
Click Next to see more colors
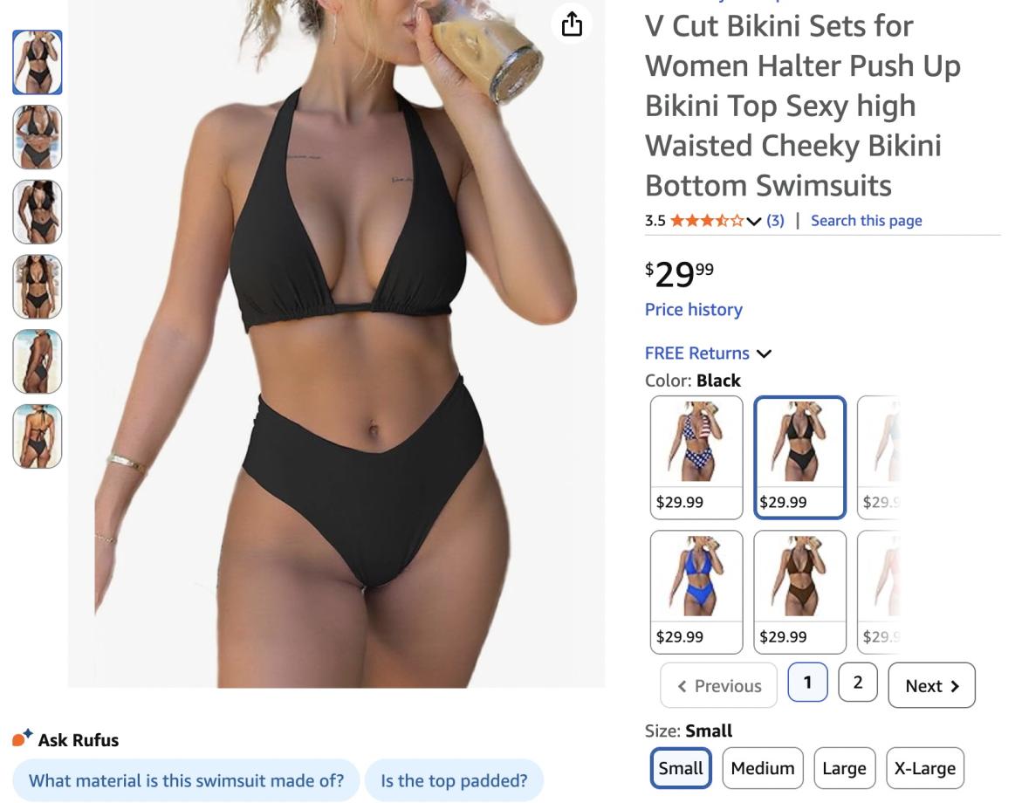931,685
